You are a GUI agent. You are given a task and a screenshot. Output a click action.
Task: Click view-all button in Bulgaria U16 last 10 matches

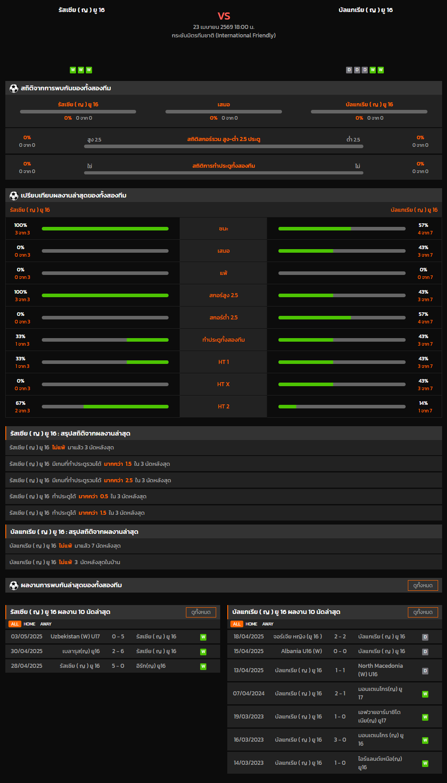[x=423, y=612]
